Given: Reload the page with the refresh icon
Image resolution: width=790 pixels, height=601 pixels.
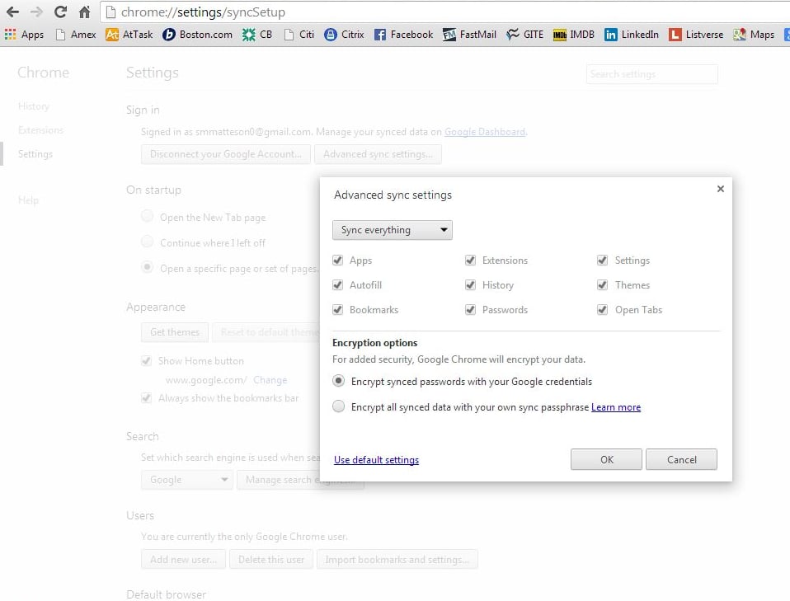Looking at the screenshot, I should (60, 12).
